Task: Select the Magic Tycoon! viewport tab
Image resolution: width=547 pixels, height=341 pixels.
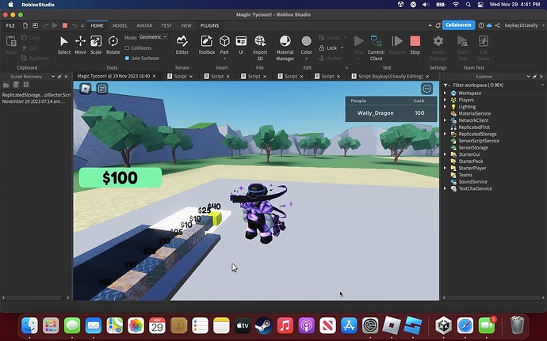Action: 113,76
